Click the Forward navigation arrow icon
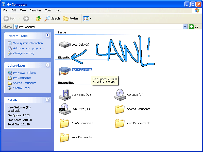 26,18
